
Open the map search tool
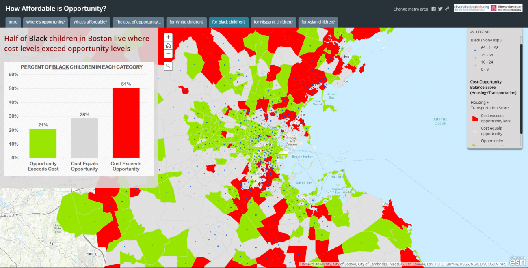(168, 66)
